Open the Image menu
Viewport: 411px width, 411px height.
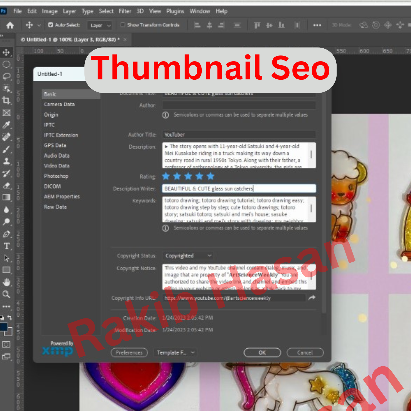click(x=50, y=11)
